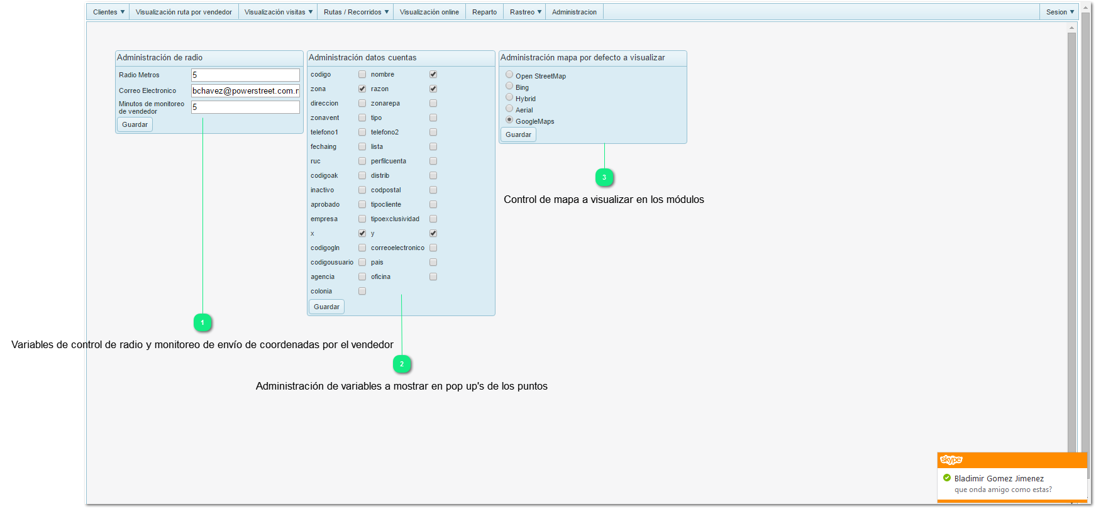Uncheck the x coordinate checkbox
1096x509 pixels.
[362, 233]
